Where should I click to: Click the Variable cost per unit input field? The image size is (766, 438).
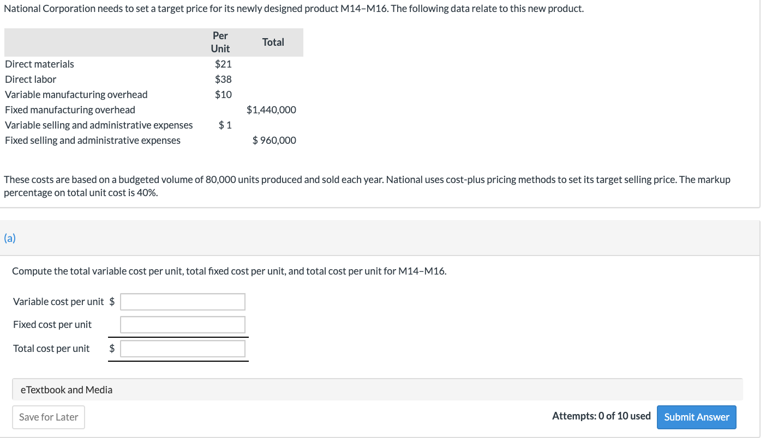click(182, 301)
